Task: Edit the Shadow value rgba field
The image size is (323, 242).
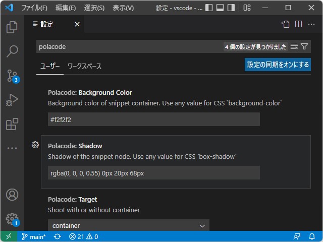Action: click(x=153, y=173)
